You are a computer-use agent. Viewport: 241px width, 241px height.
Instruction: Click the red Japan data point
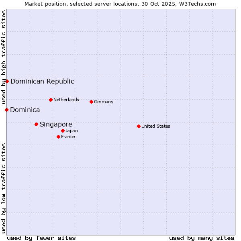(x=63, y=131)
